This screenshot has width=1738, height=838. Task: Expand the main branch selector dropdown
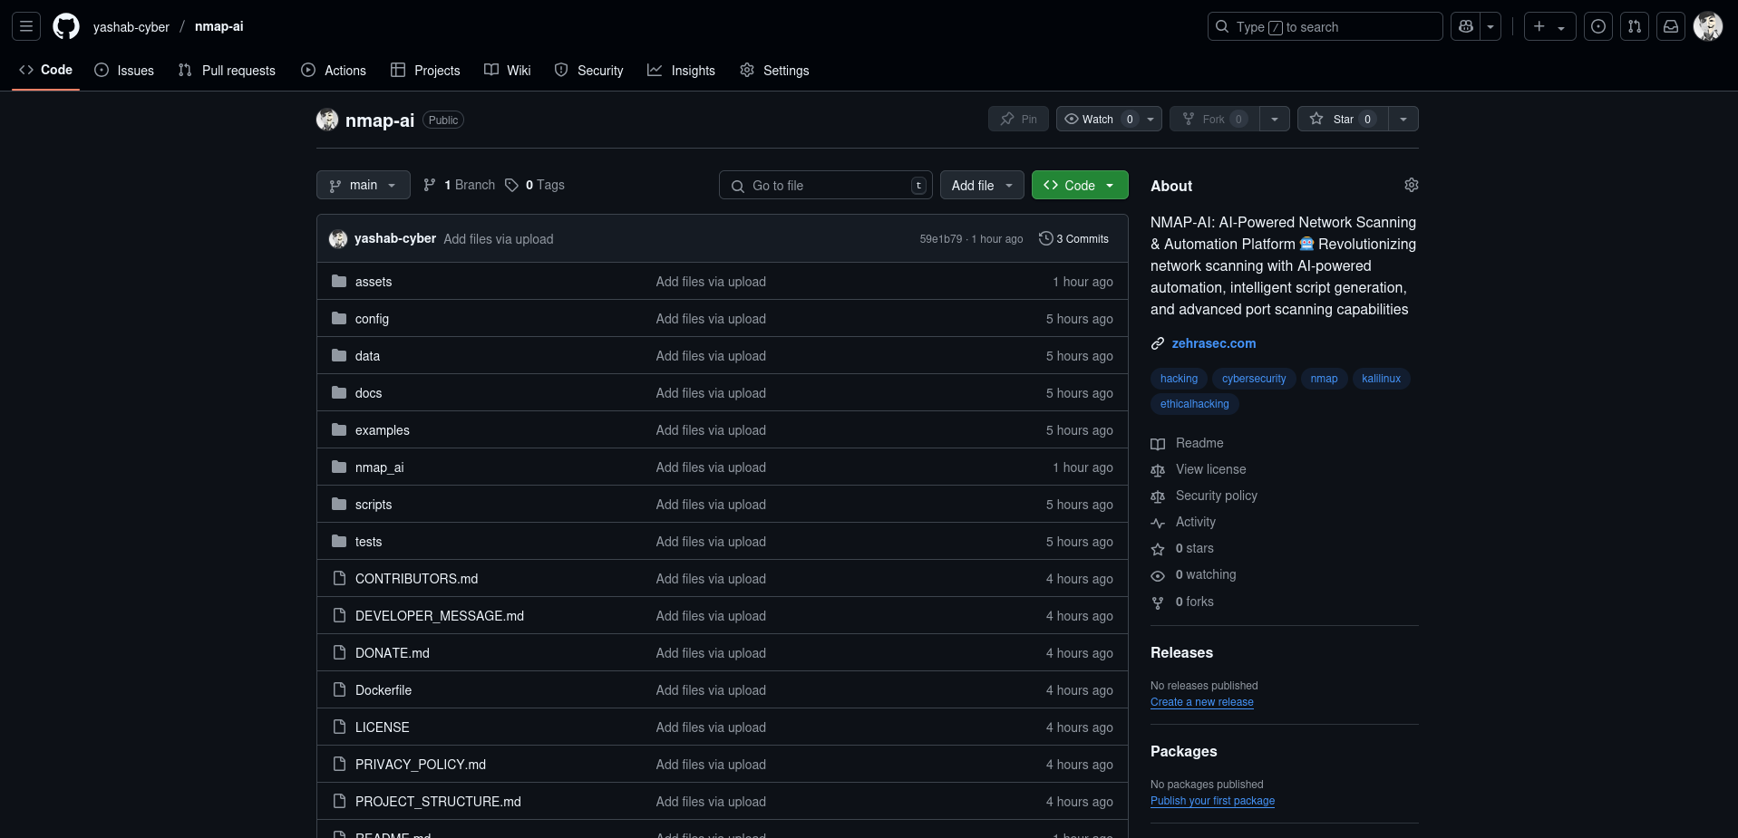click(363, 185)
